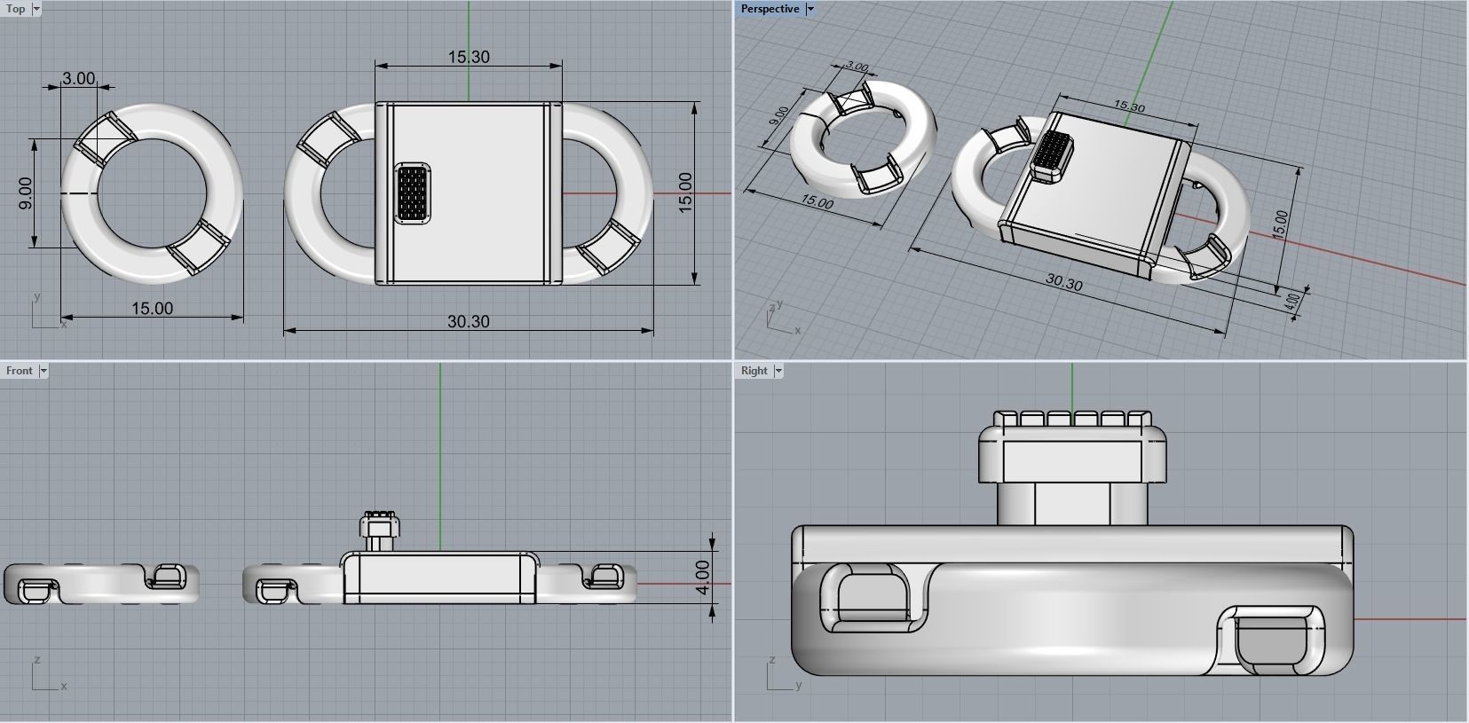Screen dimensions: 1469x723
Task: Select the 3.00 dimension in Perspective view
Action: 856,67
